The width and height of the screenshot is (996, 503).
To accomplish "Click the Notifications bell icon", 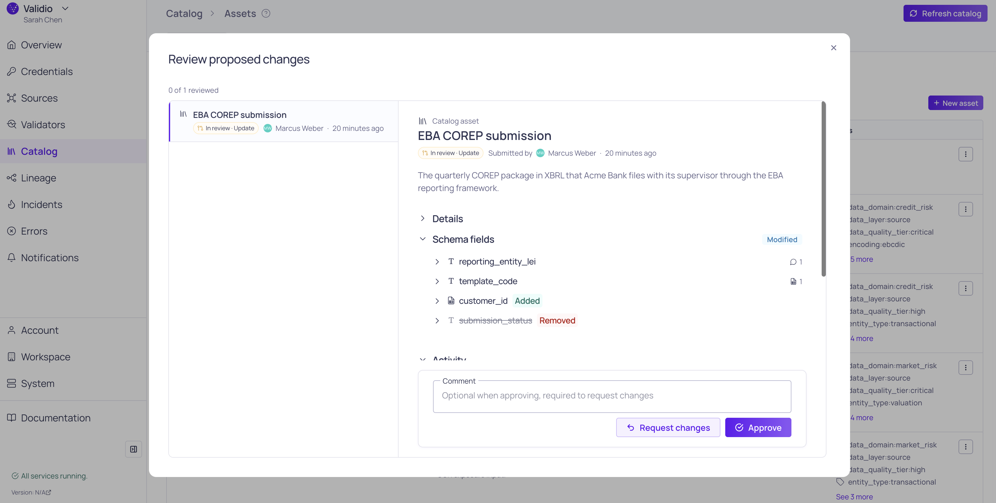I will [11, 258].
